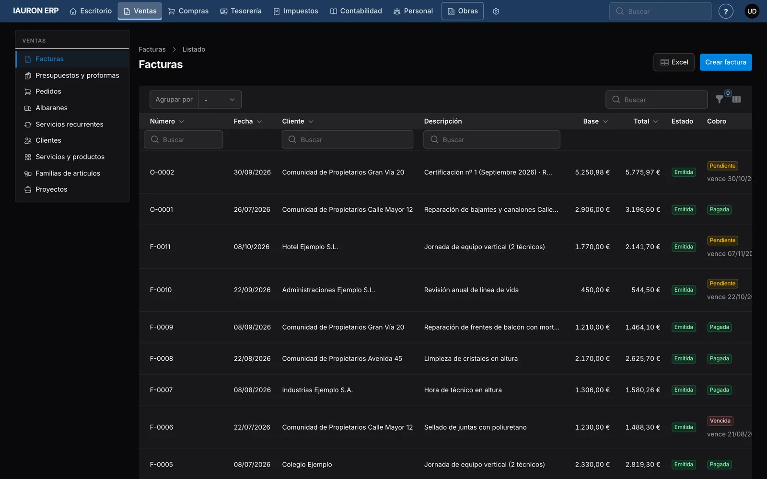
Task: Expand the Agrupar por dropdown
Action: [220, 100]
